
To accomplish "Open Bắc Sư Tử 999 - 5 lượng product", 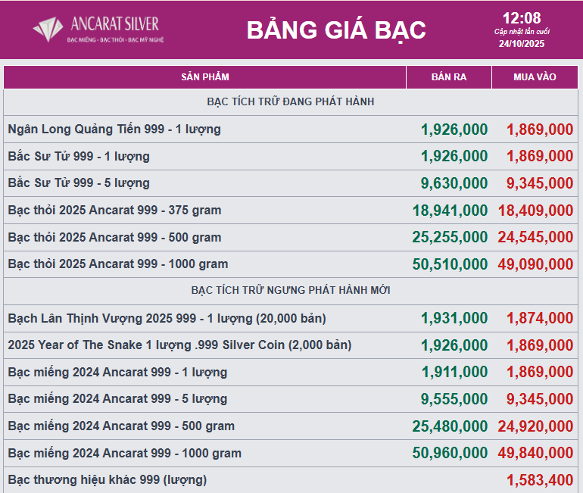I will pos(79,183).
